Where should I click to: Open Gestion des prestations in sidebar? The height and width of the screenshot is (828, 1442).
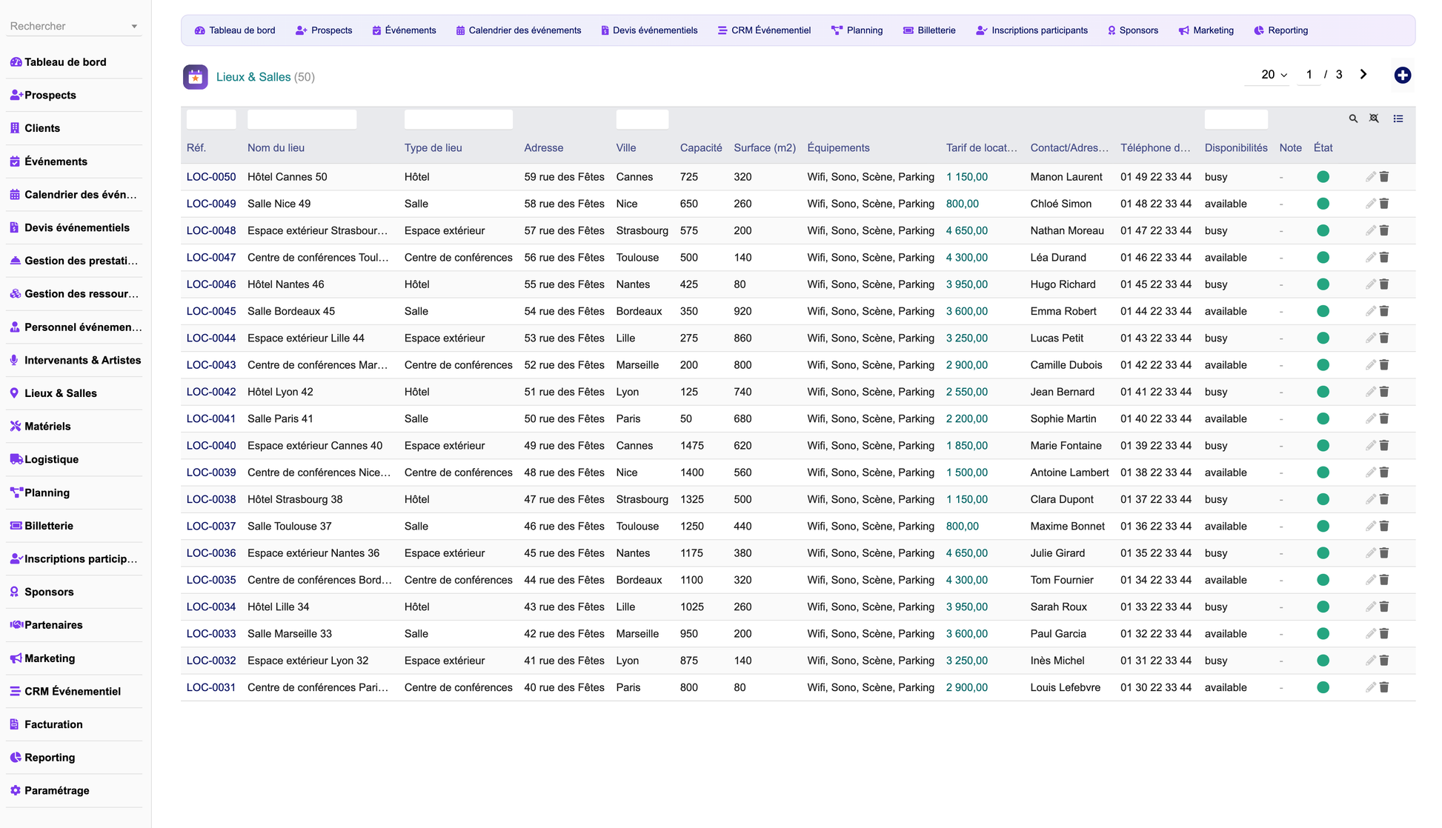tap(74, 261)
